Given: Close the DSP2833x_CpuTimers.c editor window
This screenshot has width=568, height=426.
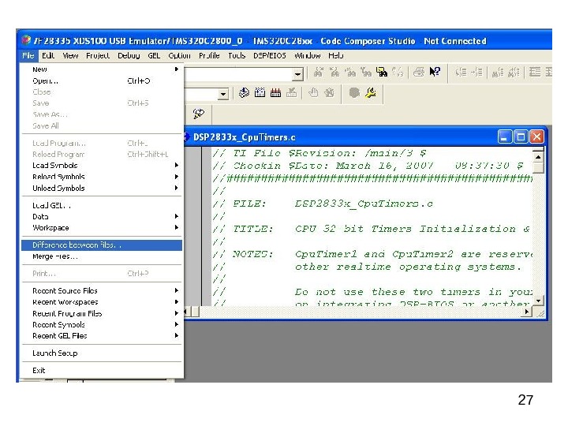Looking at the screenshot, I should click(536, 137).
